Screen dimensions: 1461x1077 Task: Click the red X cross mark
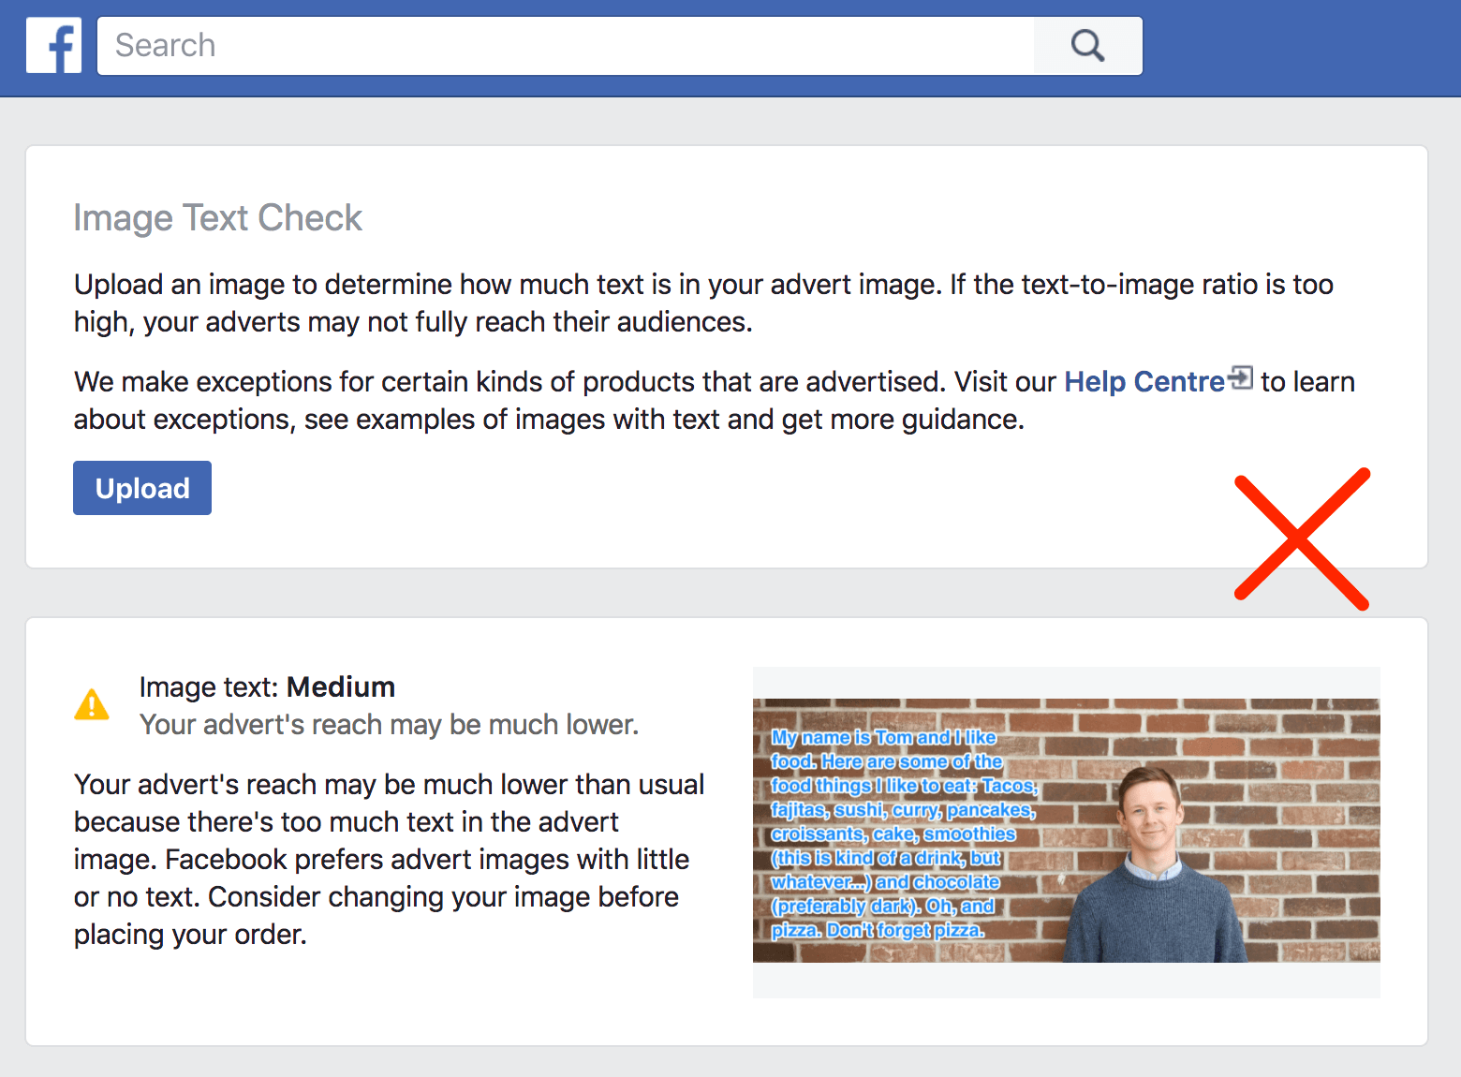pos(1303,538)
